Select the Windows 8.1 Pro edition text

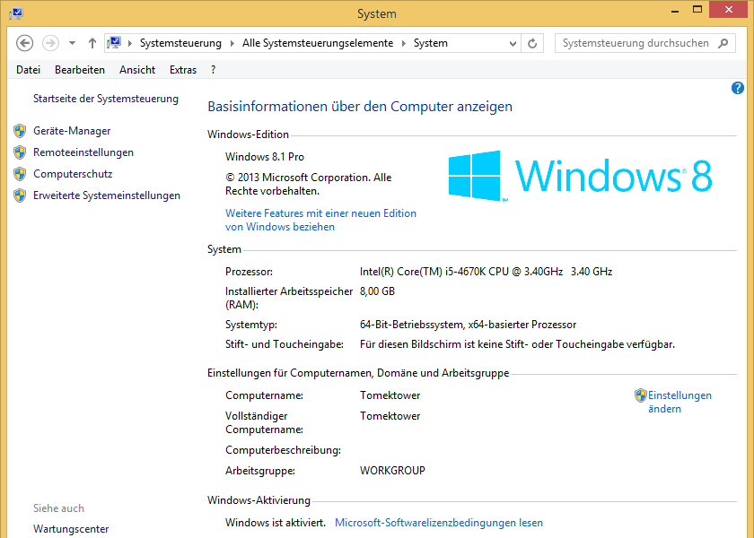pyautogui.click(x=265, y=157)
